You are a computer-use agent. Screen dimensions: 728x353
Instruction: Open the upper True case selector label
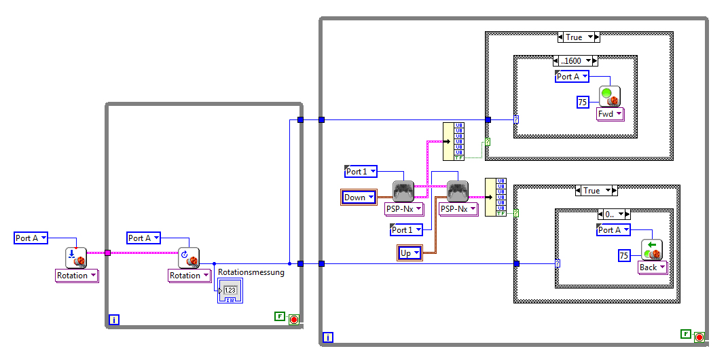pyautogui.click(x=578, y=37)
